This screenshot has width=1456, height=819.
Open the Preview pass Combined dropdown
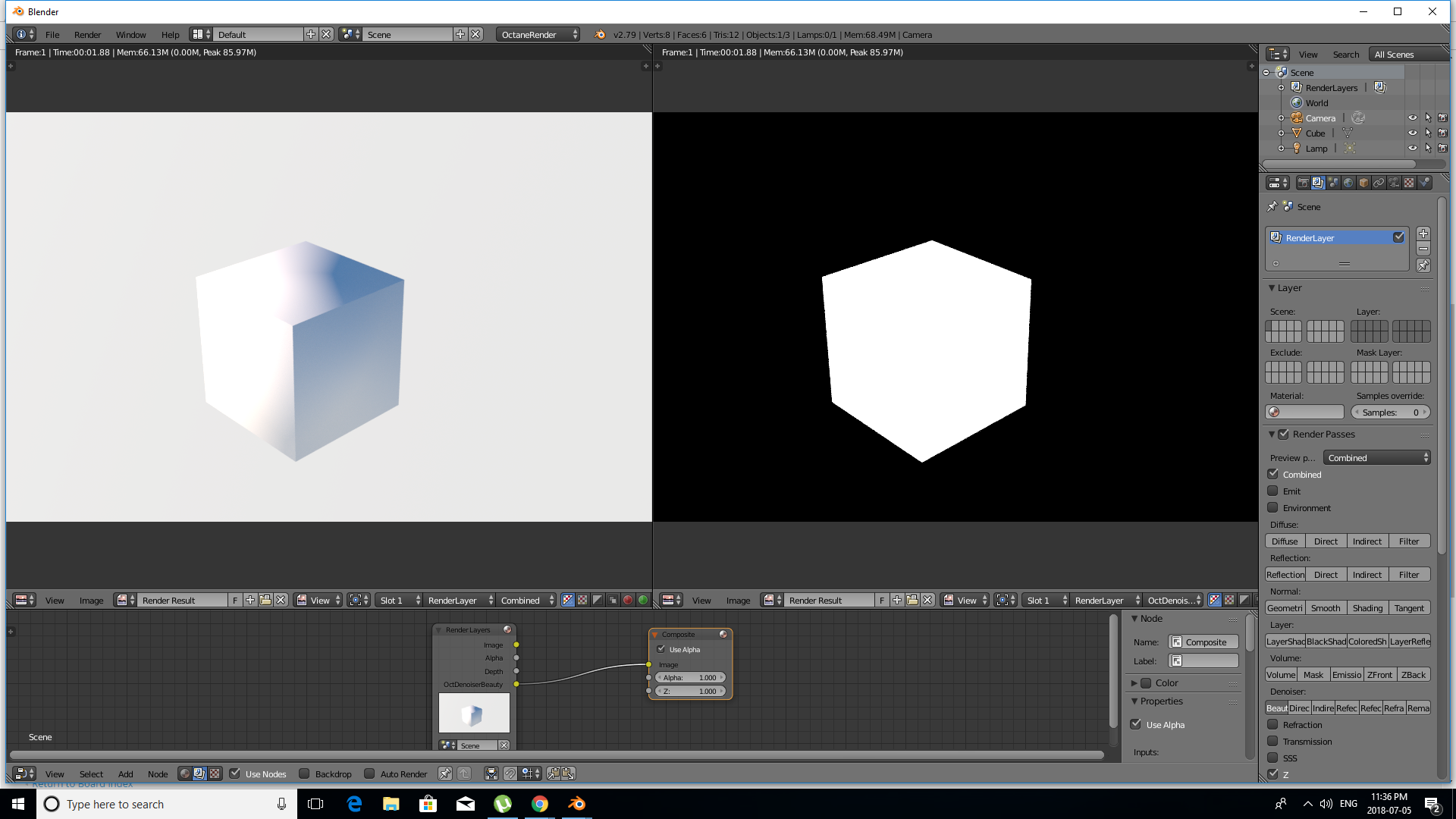(1376, 457)
